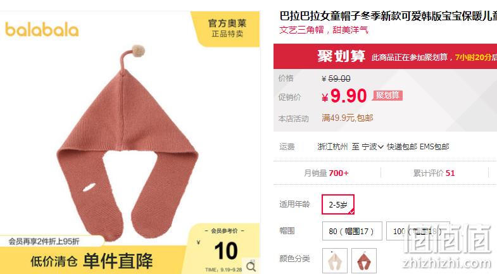Click the pink 聚划算 tag beside the price
497x274 pixels.
click(x=387, y=96)
